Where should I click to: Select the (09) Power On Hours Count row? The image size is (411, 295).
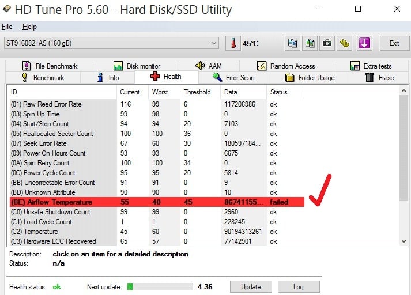(x=157, y=153)
